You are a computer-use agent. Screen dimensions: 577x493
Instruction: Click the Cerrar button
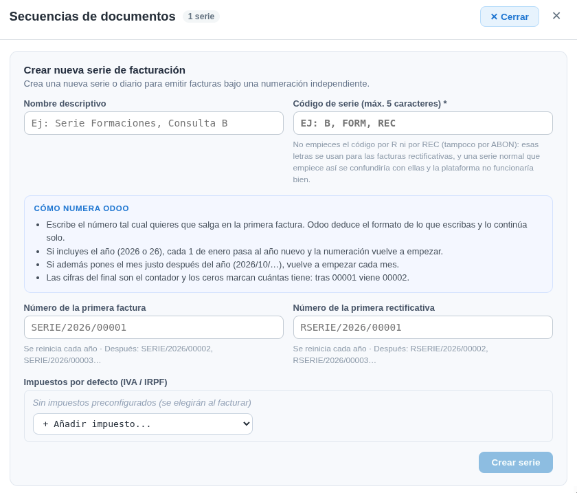click(x=509, y=17)
